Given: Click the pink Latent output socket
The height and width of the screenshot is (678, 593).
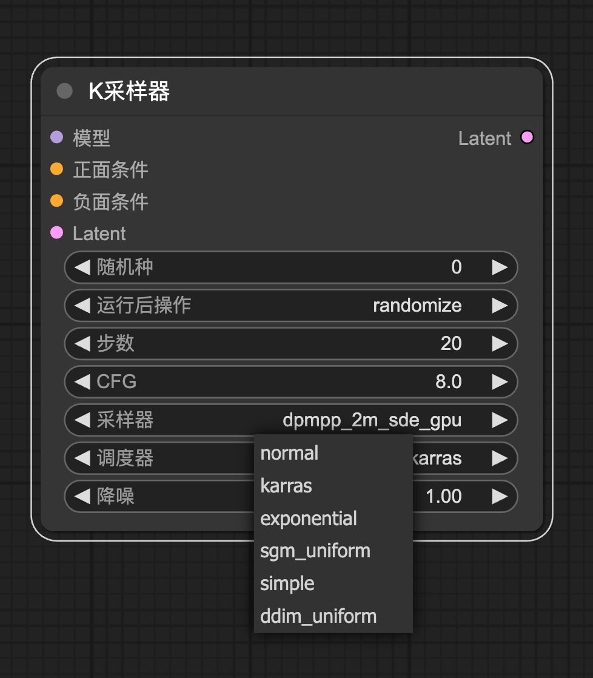Looking at the screenshot, I should tap(527, 138).
